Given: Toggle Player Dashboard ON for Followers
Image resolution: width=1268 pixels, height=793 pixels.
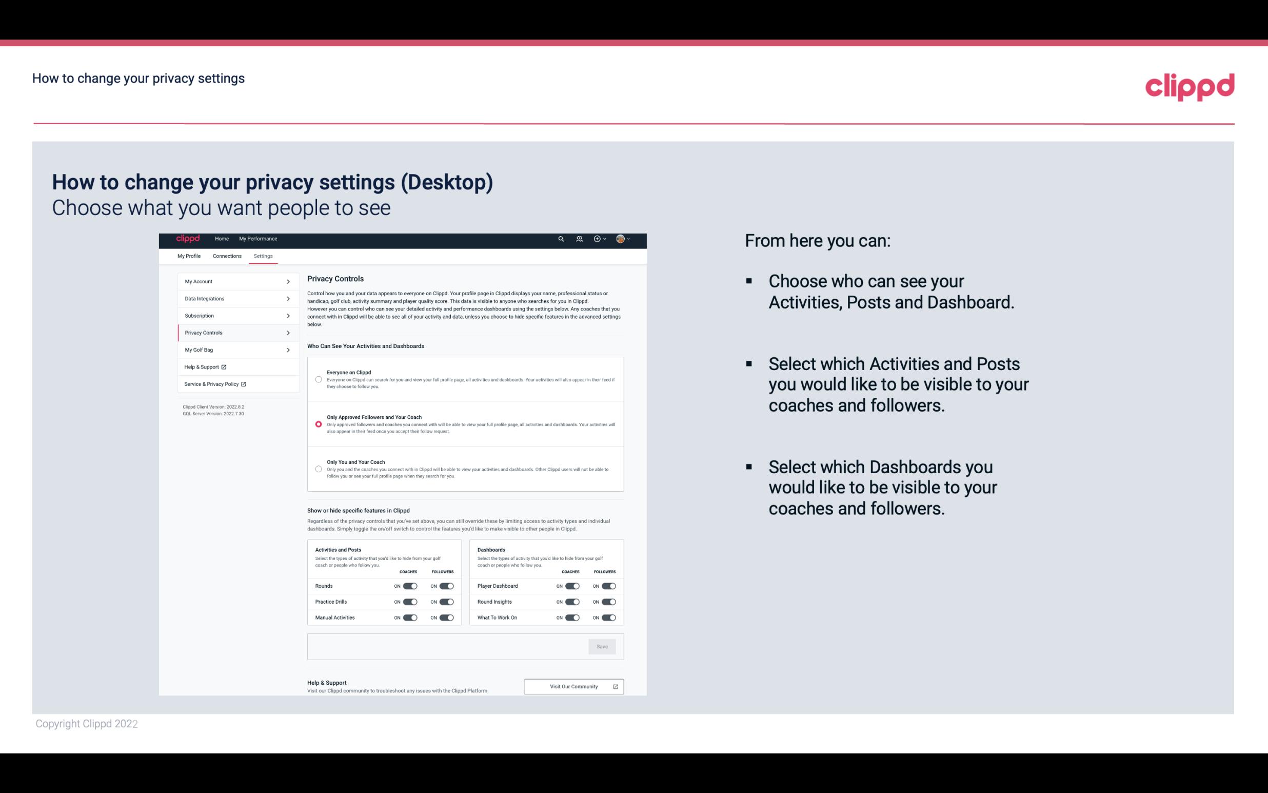Looking at the screenshot, I should (x=609, y=586).
